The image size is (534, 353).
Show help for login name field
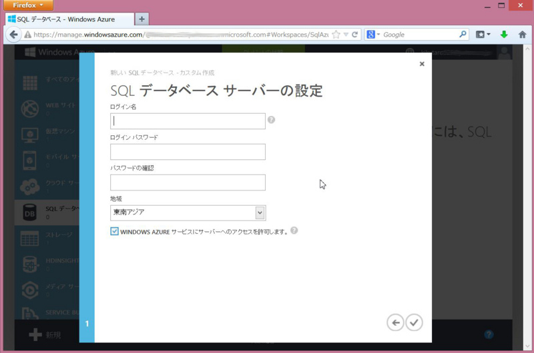(271, 120)
